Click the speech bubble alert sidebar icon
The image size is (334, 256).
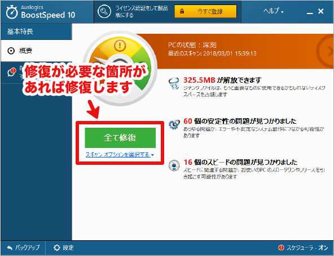point(12,72)
